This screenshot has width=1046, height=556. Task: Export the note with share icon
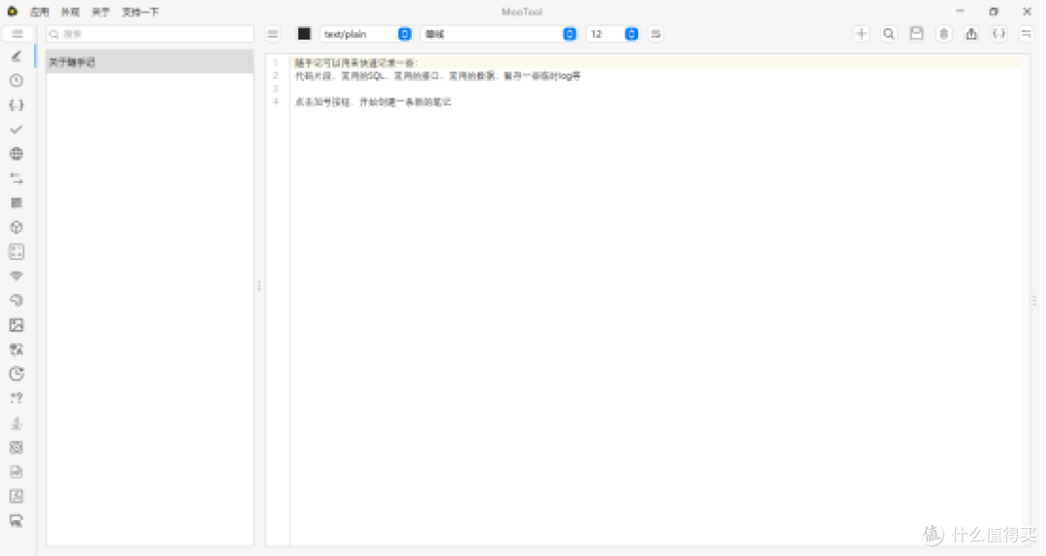(x=971, y=34)
